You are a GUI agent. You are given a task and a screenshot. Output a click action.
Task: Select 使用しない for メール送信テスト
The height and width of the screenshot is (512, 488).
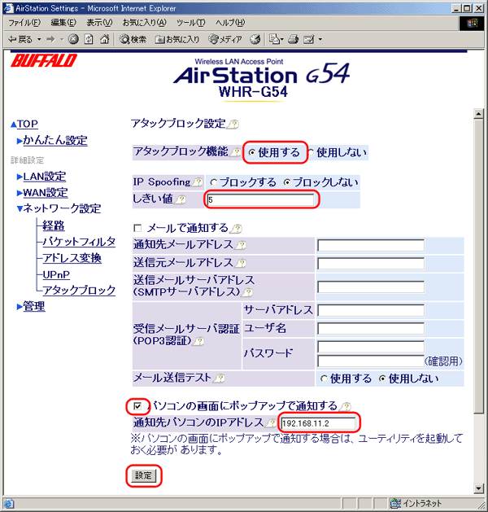tap(382, 379)
